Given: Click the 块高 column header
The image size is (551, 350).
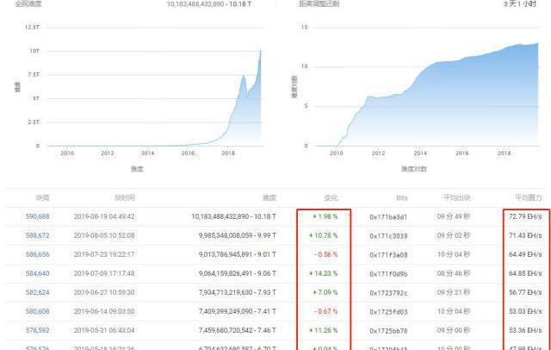Looking at the screenshot, I should 40,197.
